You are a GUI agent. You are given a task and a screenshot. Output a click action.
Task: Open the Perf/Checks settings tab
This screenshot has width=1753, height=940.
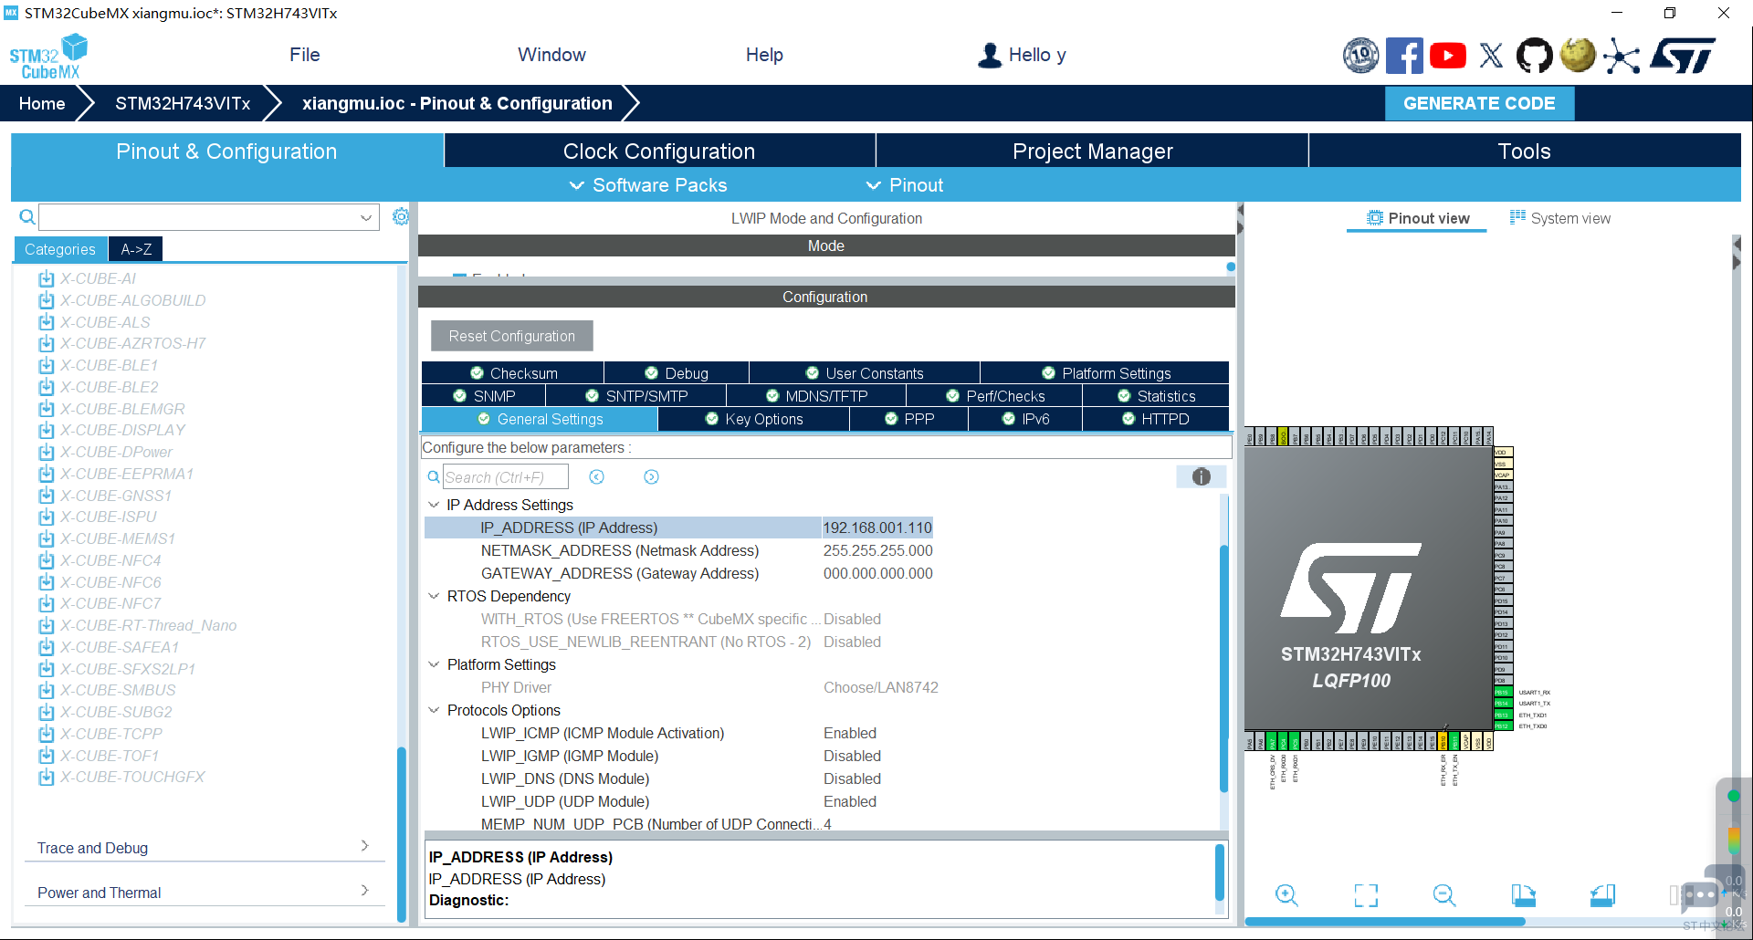click(x=995, y=396)
